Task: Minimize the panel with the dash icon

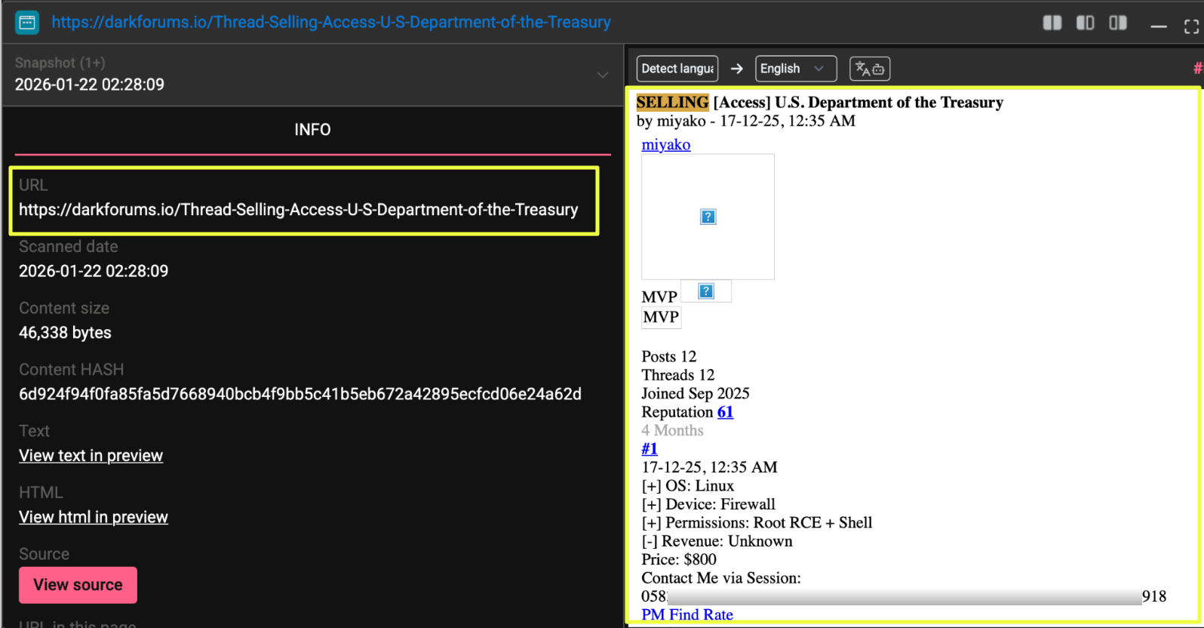Action: pos(1158,27)
